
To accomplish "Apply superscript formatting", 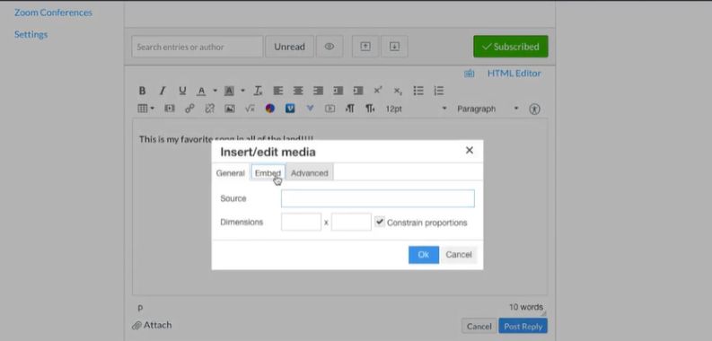I will [x=378, y=91].
